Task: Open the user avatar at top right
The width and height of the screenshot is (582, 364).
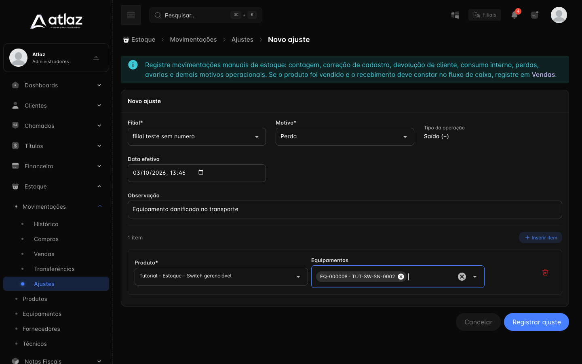Action: click(x=559, y=15)
